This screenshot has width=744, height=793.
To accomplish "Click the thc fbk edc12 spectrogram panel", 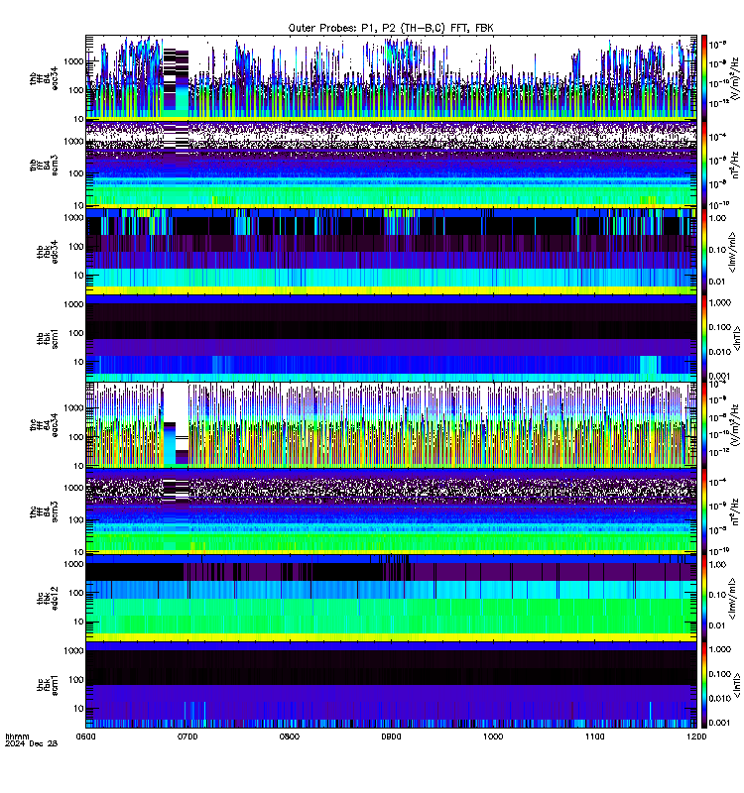I will point(391,599).
